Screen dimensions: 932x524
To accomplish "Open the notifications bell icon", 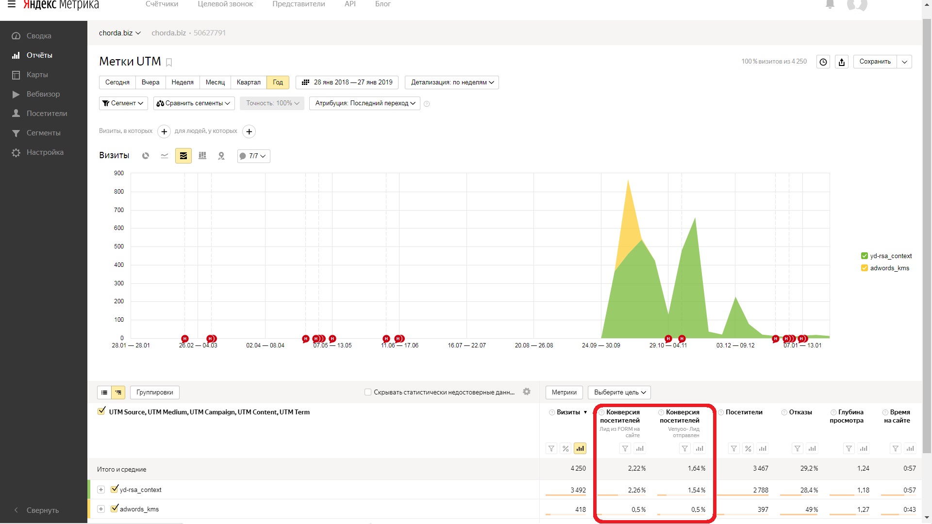I will (x=830, y=4).
